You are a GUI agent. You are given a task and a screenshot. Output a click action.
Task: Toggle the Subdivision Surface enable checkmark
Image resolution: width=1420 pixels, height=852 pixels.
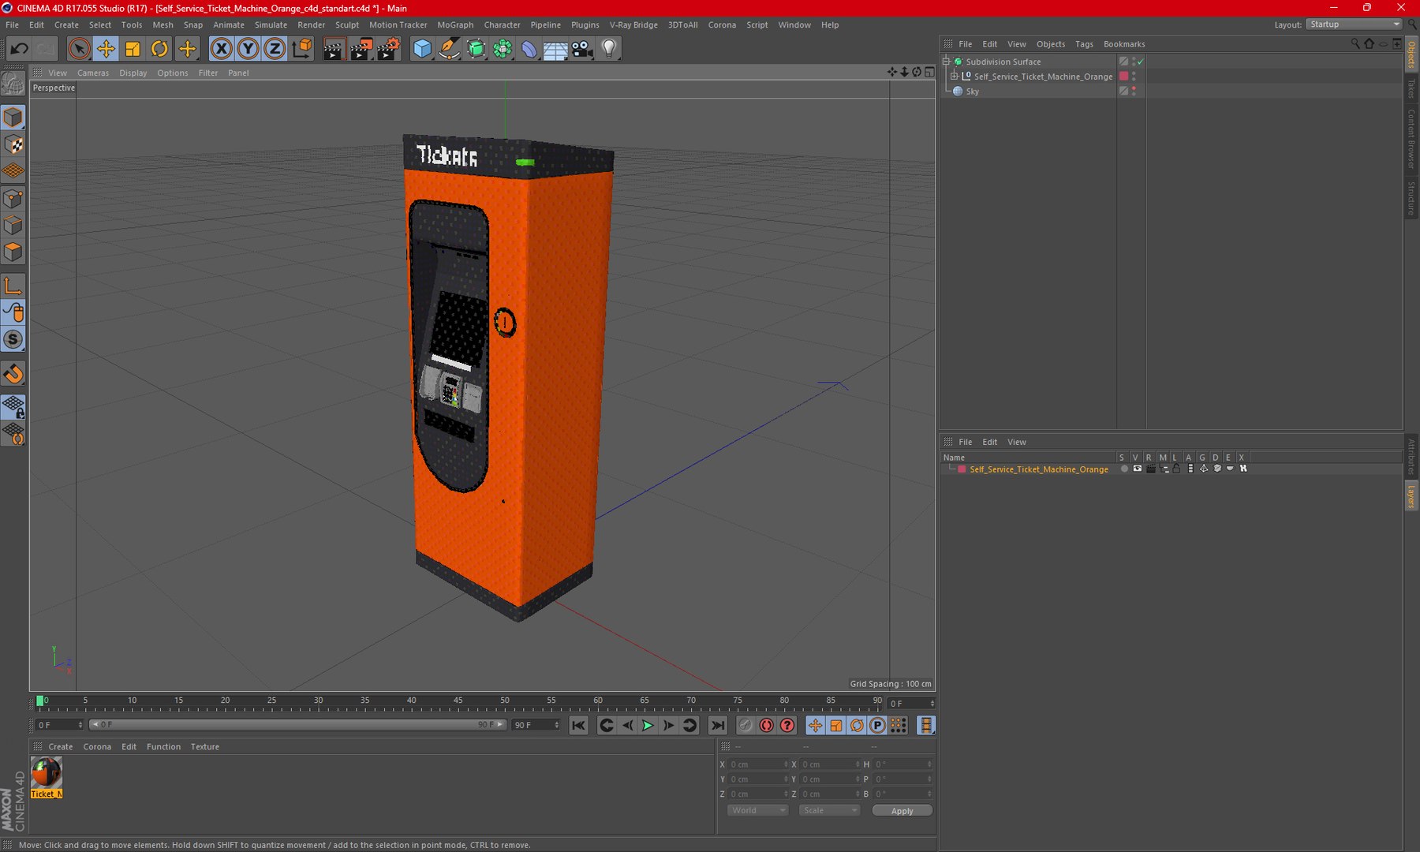(x=1141, y=62)
